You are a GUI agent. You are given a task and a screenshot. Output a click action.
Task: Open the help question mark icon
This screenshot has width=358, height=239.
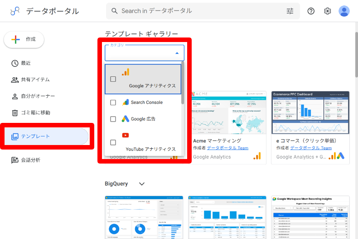click(311, 11)
